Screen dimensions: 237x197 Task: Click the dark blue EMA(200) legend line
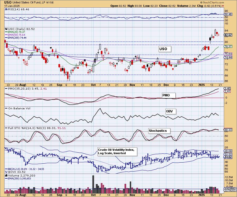click(6, 38)
